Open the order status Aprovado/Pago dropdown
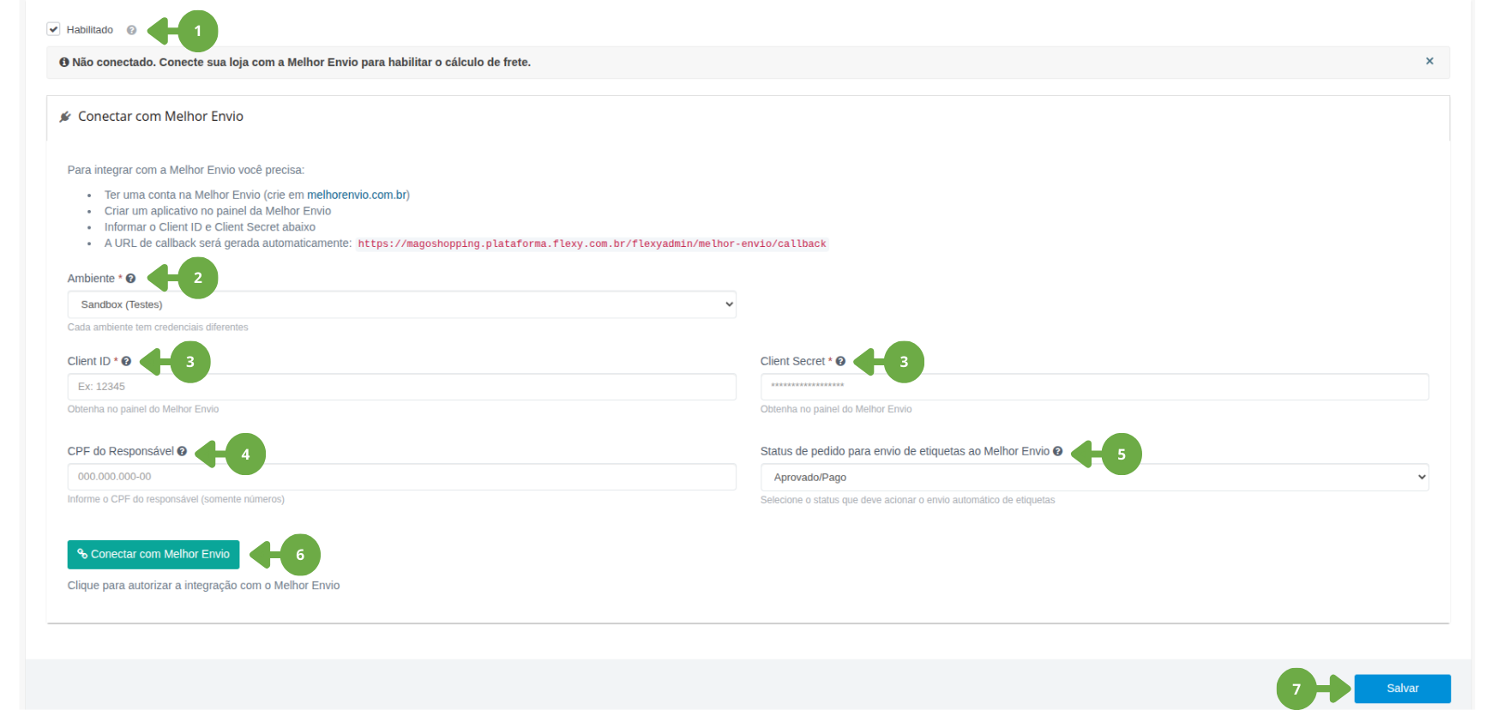The image size is (1498, 710). pos(1094,478)
